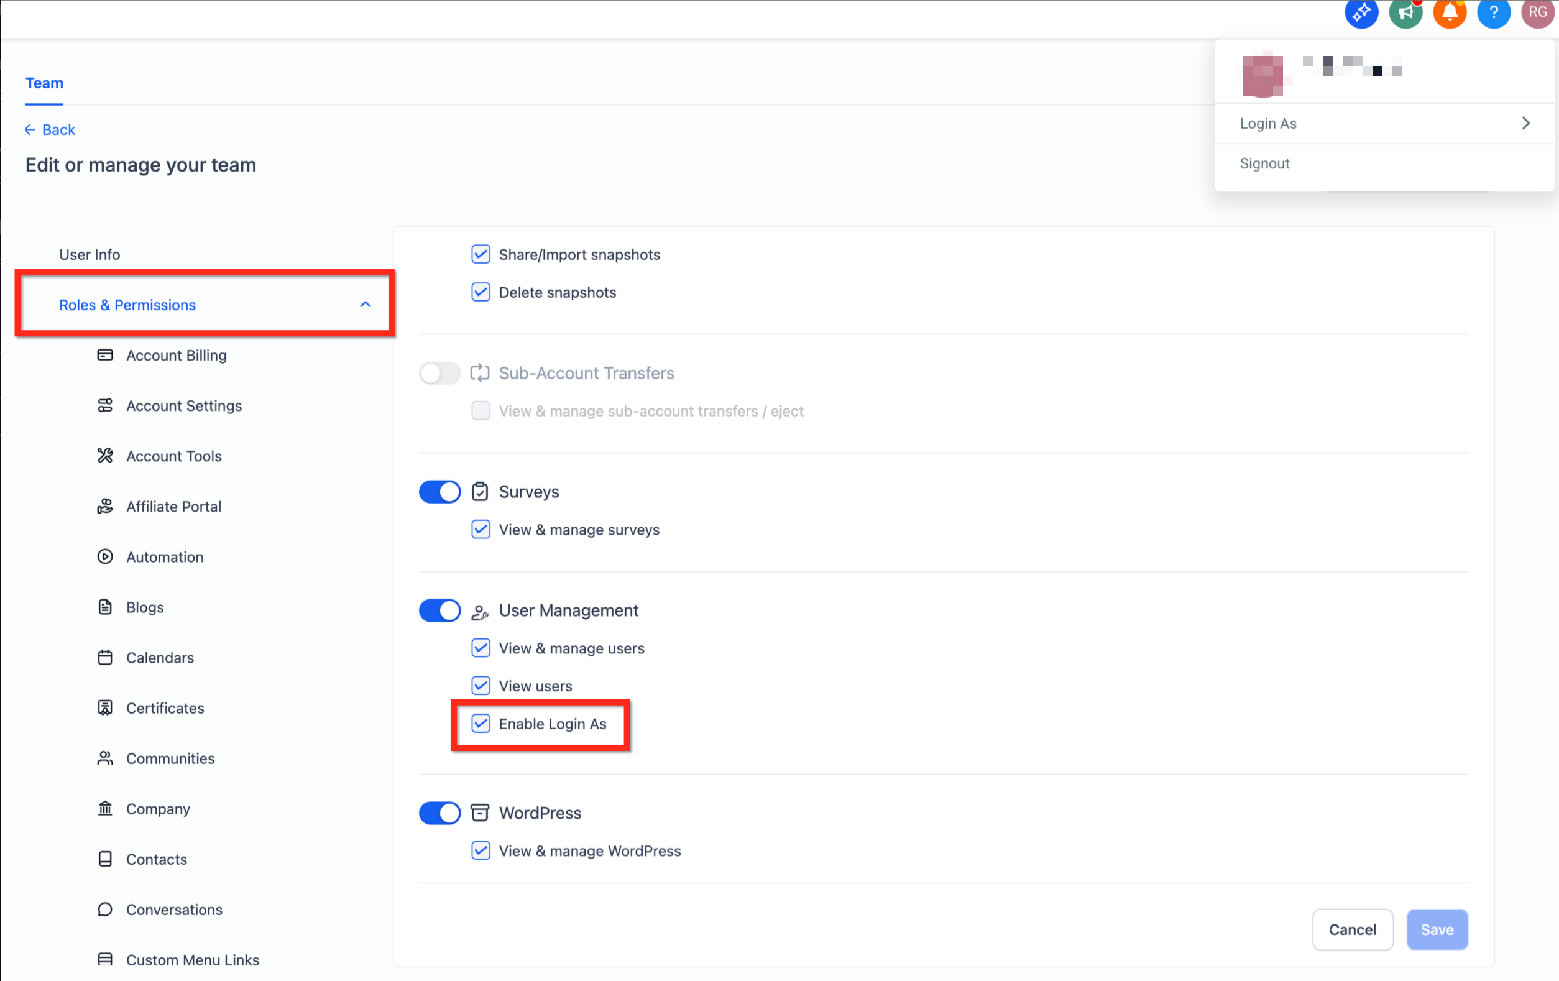The height and width of the screenshot is (981, 1559).
Task: Enable Sub-Account Transfers toggle
Action: [x=439, y=373]
